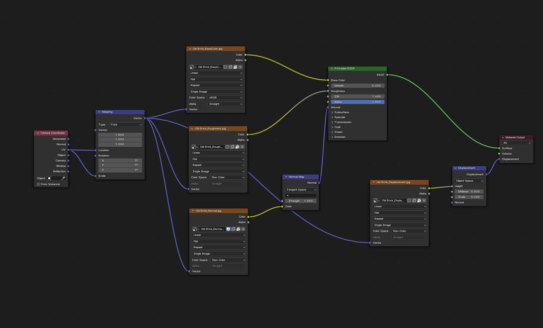
Task: Collapse the Principled BSDF node
Action: coord(332,68)
